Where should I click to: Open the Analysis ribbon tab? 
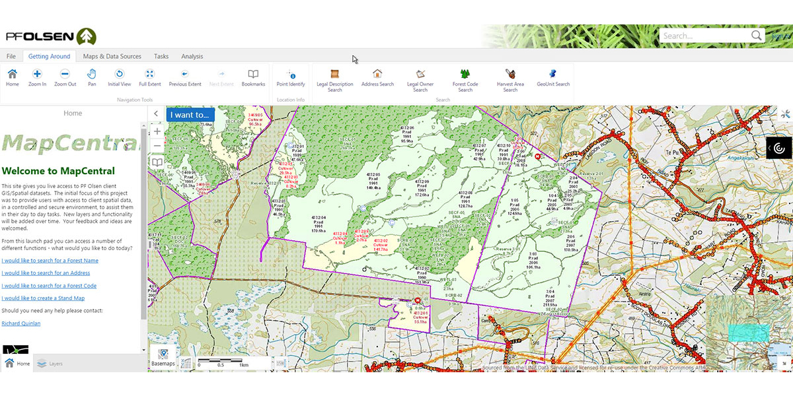[x=192, y=57]
